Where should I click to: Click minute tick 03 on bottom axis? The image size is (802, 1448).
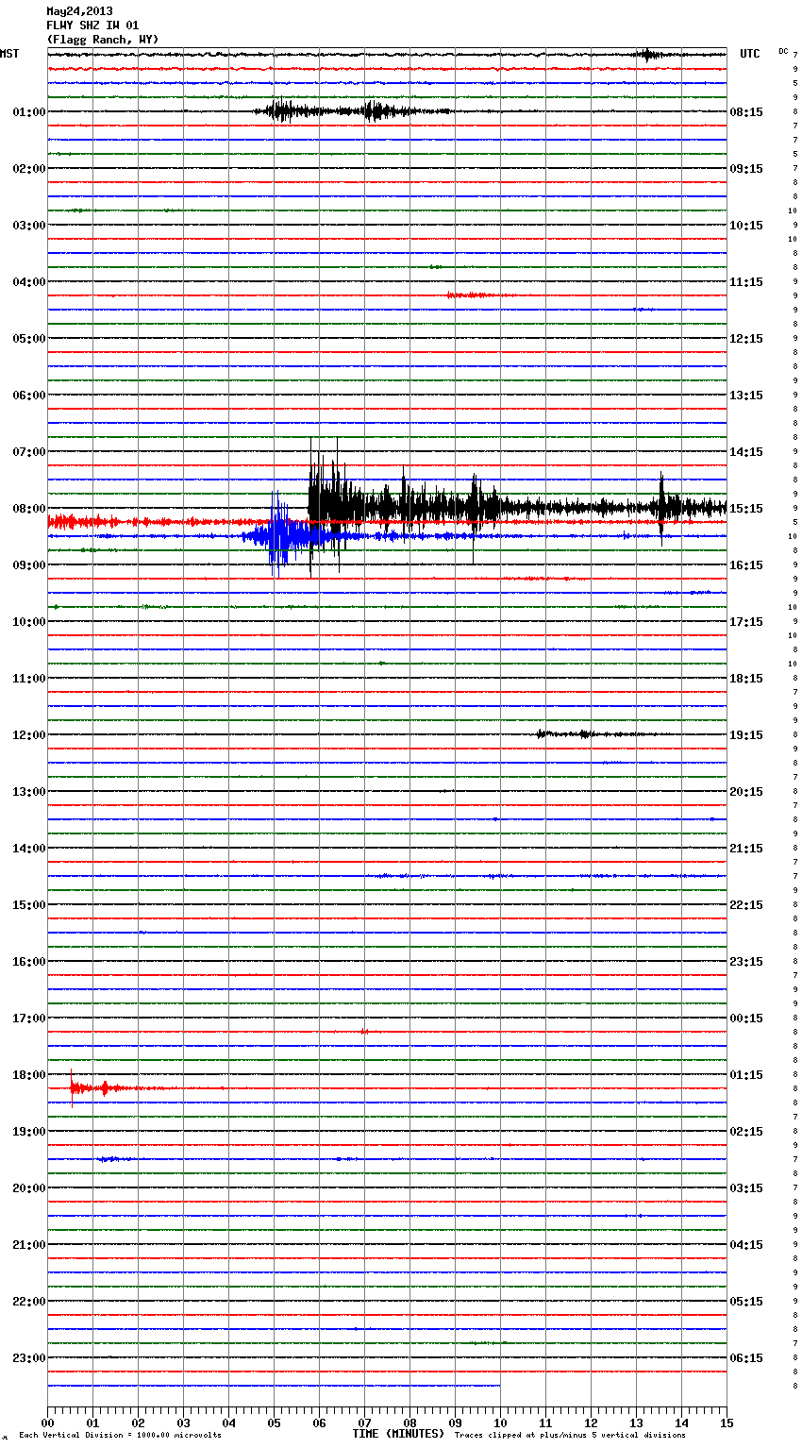tap(183, 1423)
